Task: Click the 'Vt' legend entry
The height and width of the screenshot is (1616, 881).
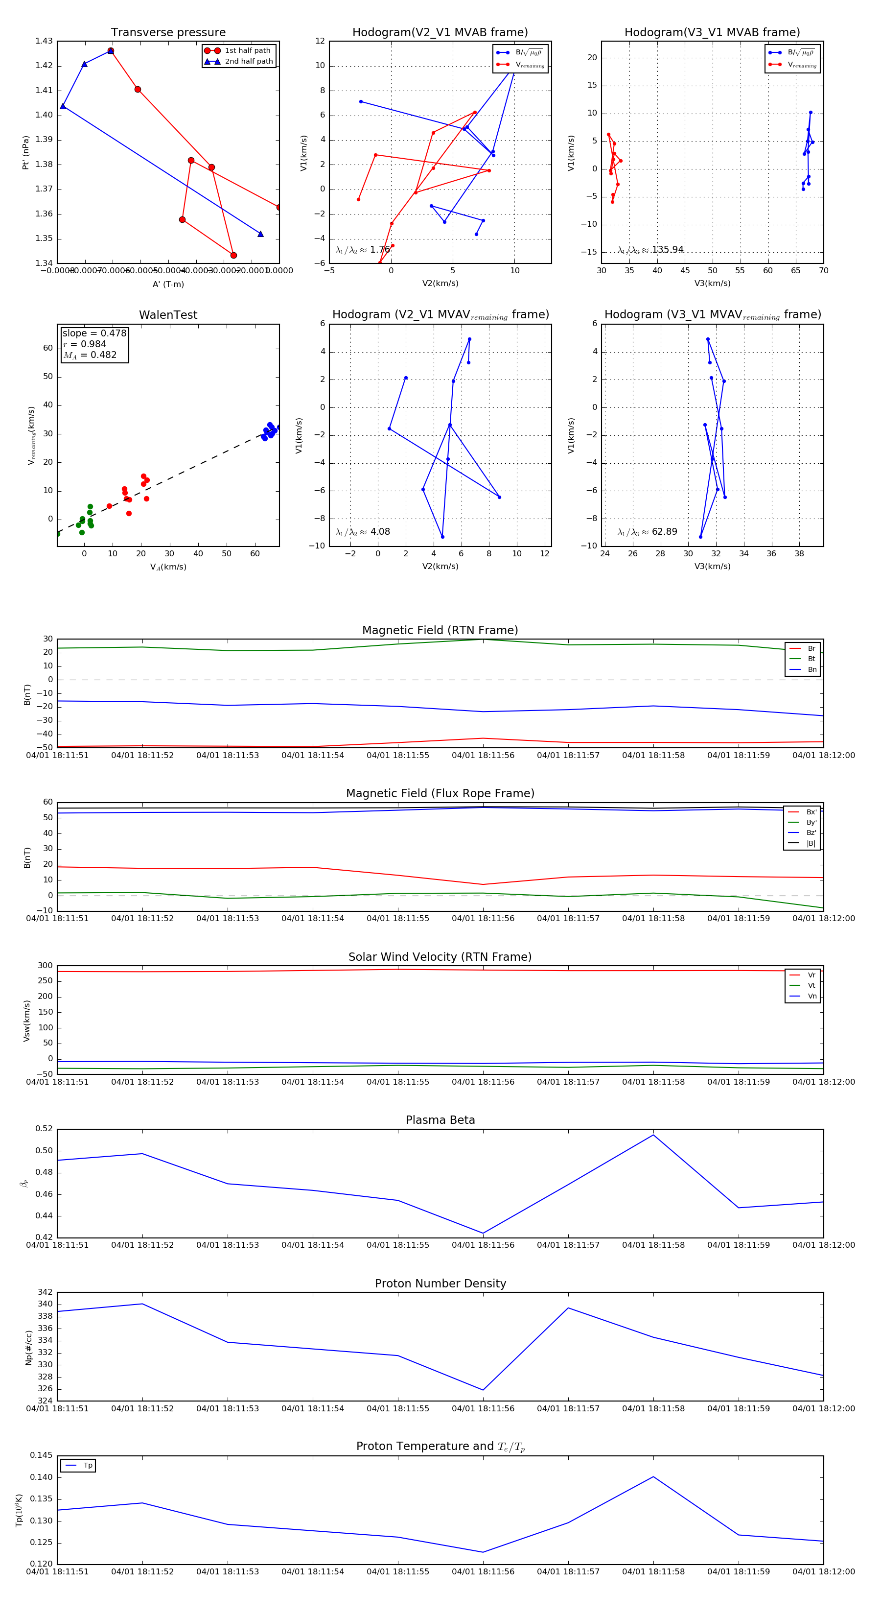Action: (x=803, y=986)
